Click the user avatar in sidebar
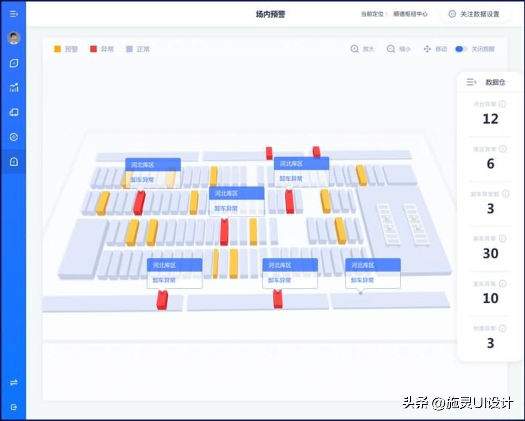Viewport: 525px width, 421px height. 13,38
